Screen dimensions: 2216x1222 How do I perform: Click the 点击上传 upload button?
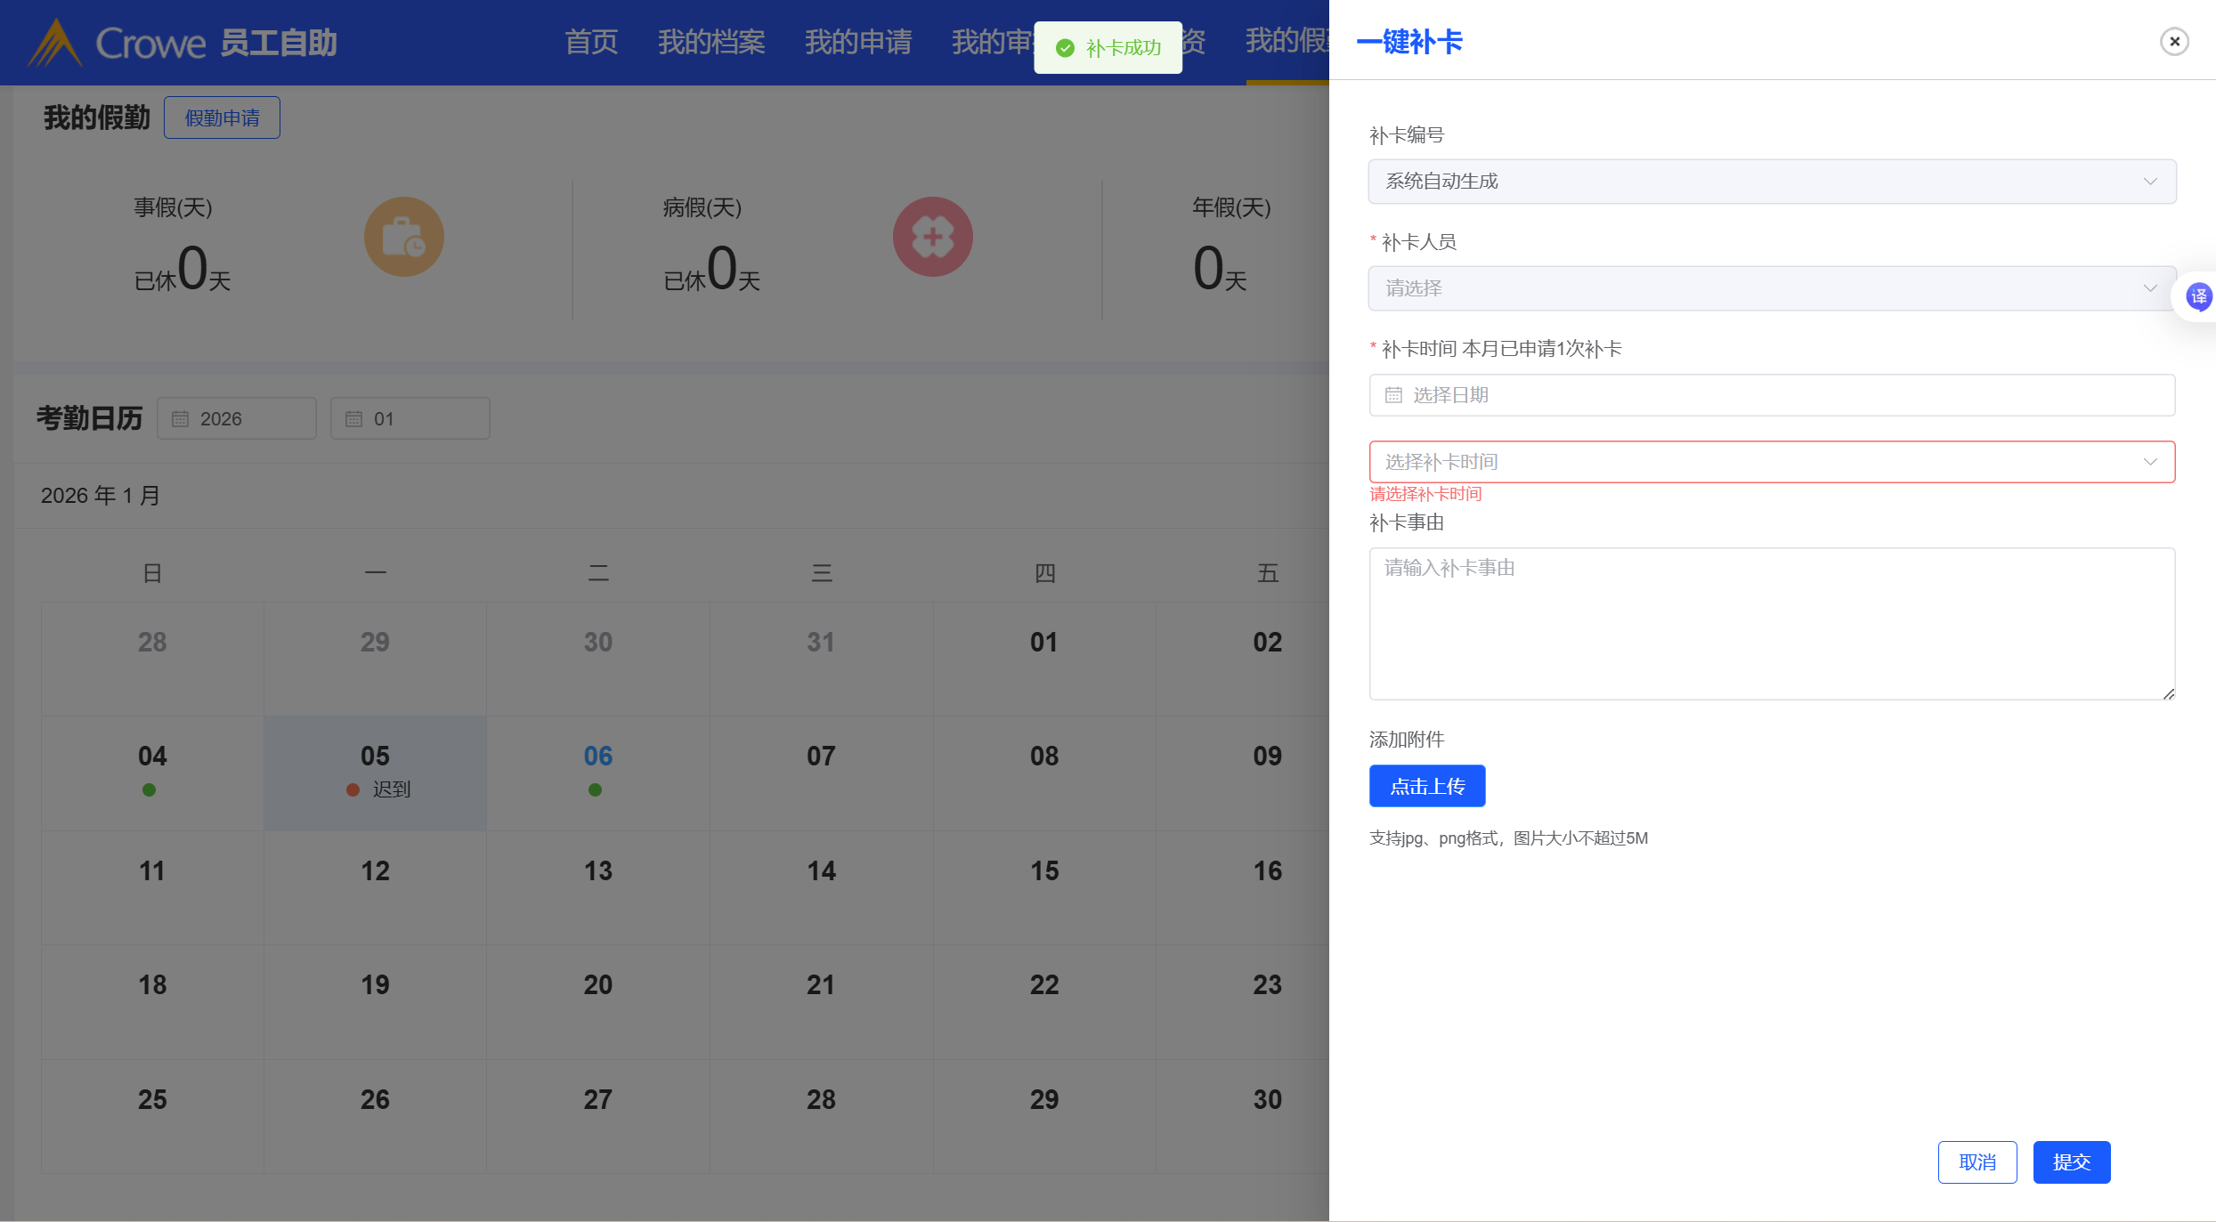pyautogui.click(x=1426, y=787)
